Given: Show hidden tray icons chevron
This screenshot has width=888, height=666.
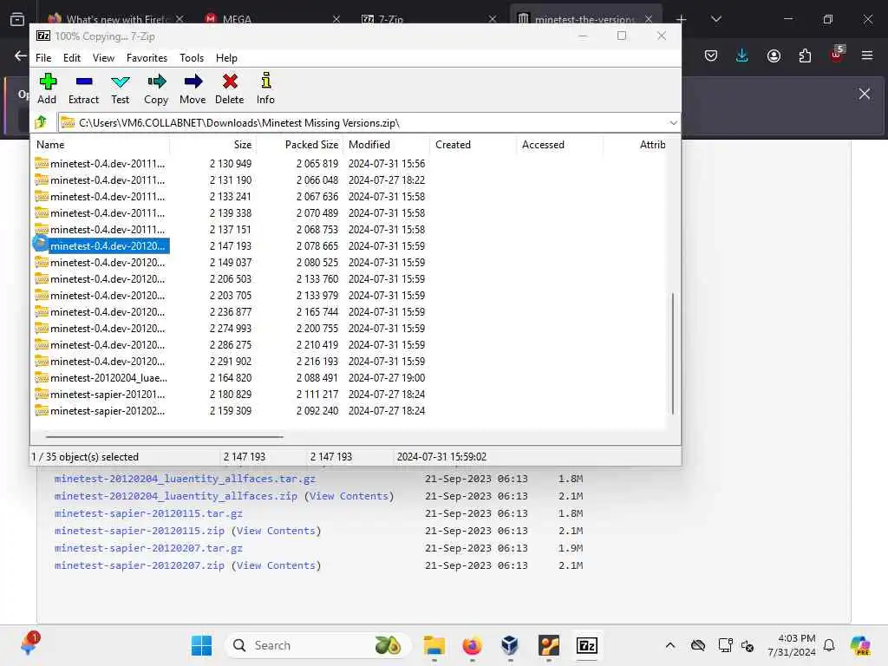Looking at the screenshot, I should (670, 645).
